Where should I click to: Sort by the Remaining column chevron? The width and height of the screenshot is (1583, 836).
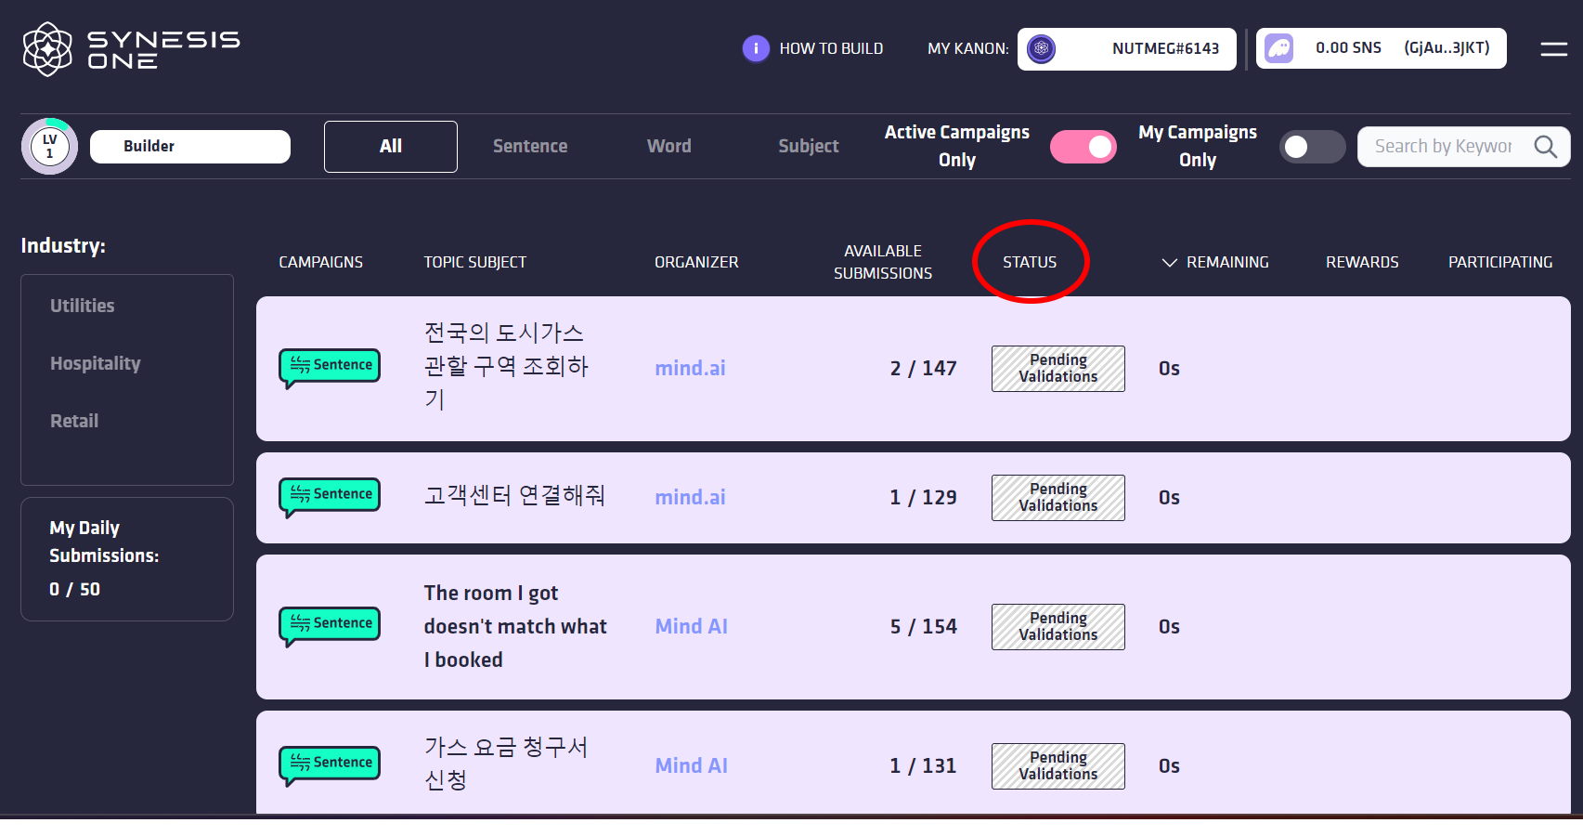tap(1169, 263)
